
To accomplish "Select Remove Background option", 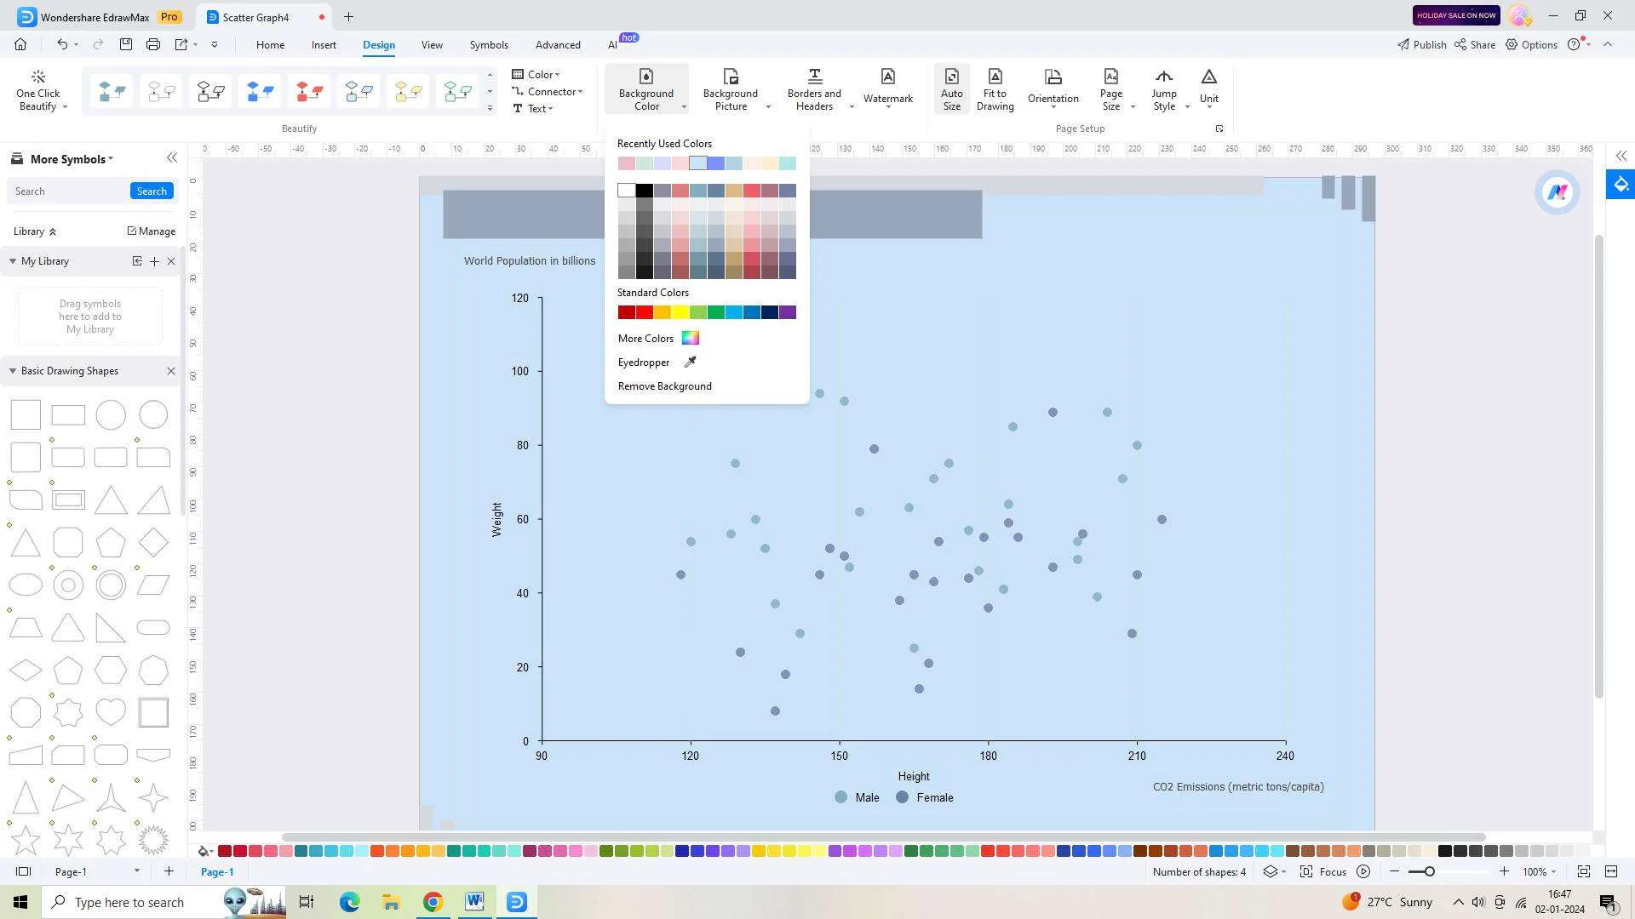I will (665, 386).
